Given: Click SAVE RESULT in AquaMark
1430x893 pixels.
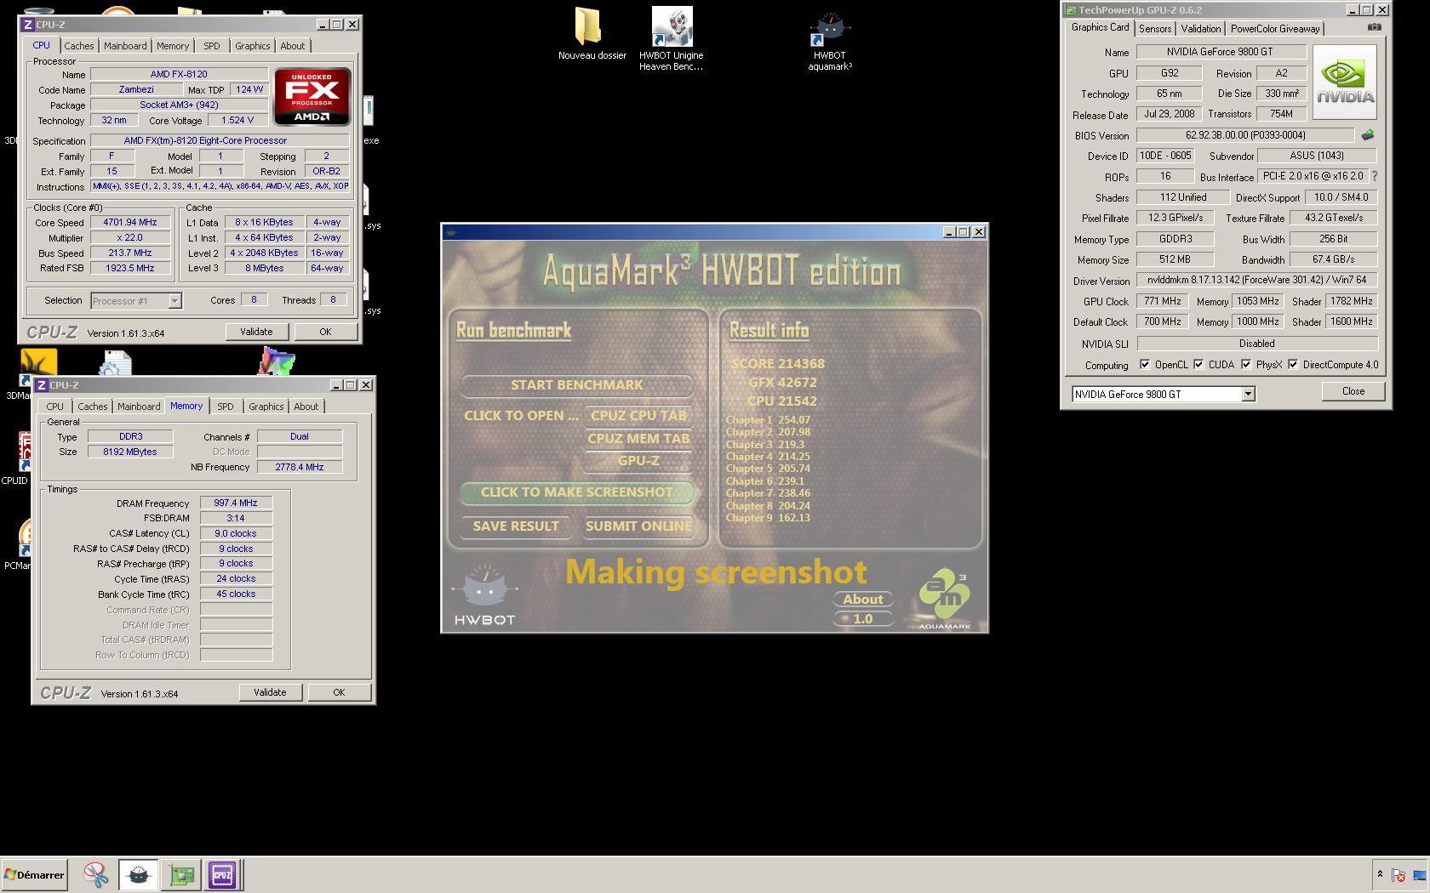Looking at the screenshot, I should coord(516,526).
